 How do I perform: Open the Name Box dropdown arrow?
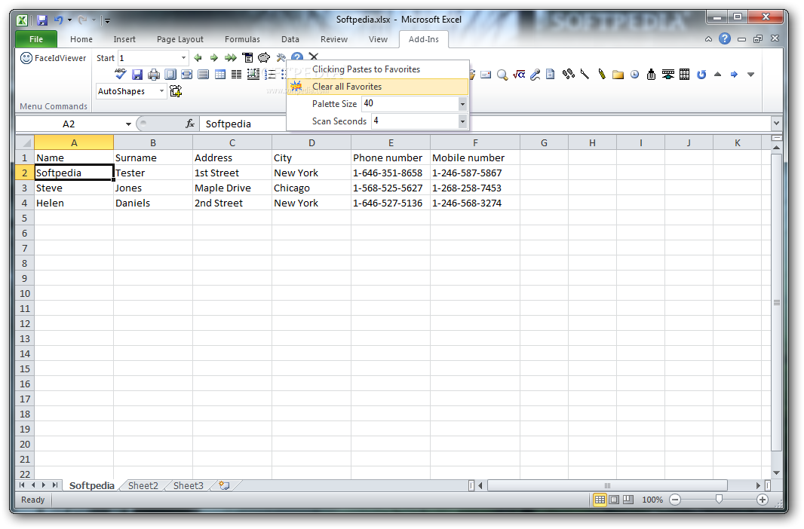[x=128, y=124]
